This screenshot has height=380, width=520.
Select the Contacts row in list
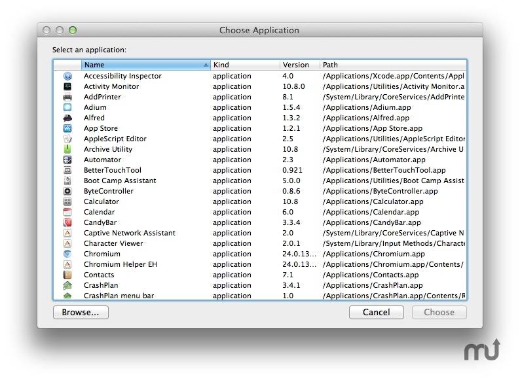[x=99, y=275]
